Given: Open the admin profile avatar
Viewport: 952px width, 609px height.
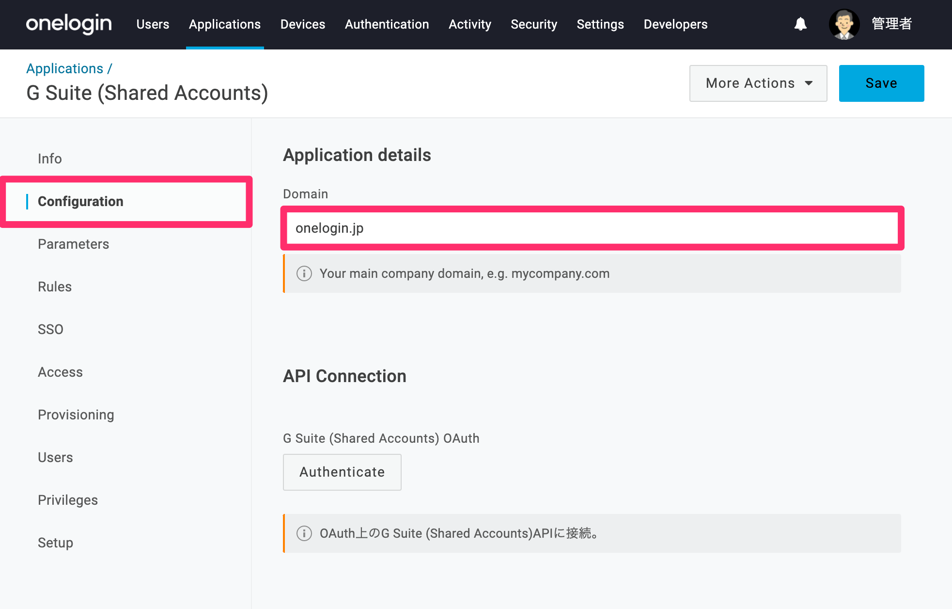Looking at the screenshot, I should click(844, 24).
